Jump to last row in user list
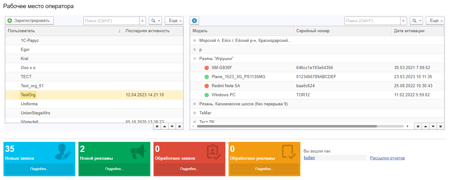This screenshot has height=180, width=452. 179,126
